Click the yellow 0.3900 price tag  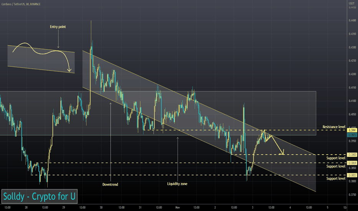point(352,155)
